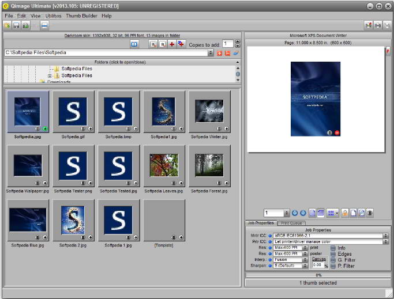Viewport: 394px width, 299px height.
Task: Click the red plus add-to-queue icon
Action: (x=172, y=44)
